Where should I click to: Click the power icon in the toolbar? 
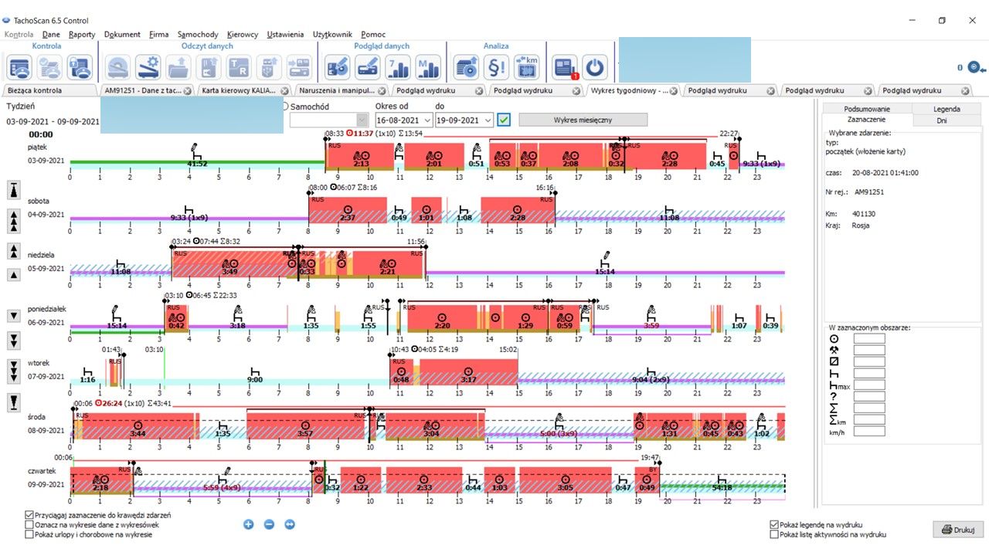[x=594, y=67]
